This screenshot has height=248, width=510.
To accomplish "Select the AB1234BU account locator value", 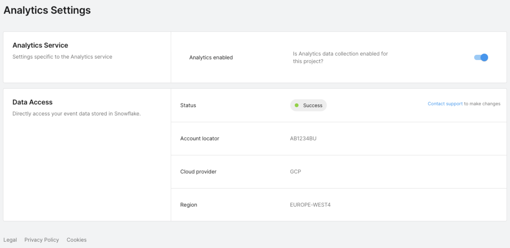I will (303, 139).
